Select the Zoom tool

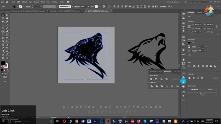coord(7,58)
